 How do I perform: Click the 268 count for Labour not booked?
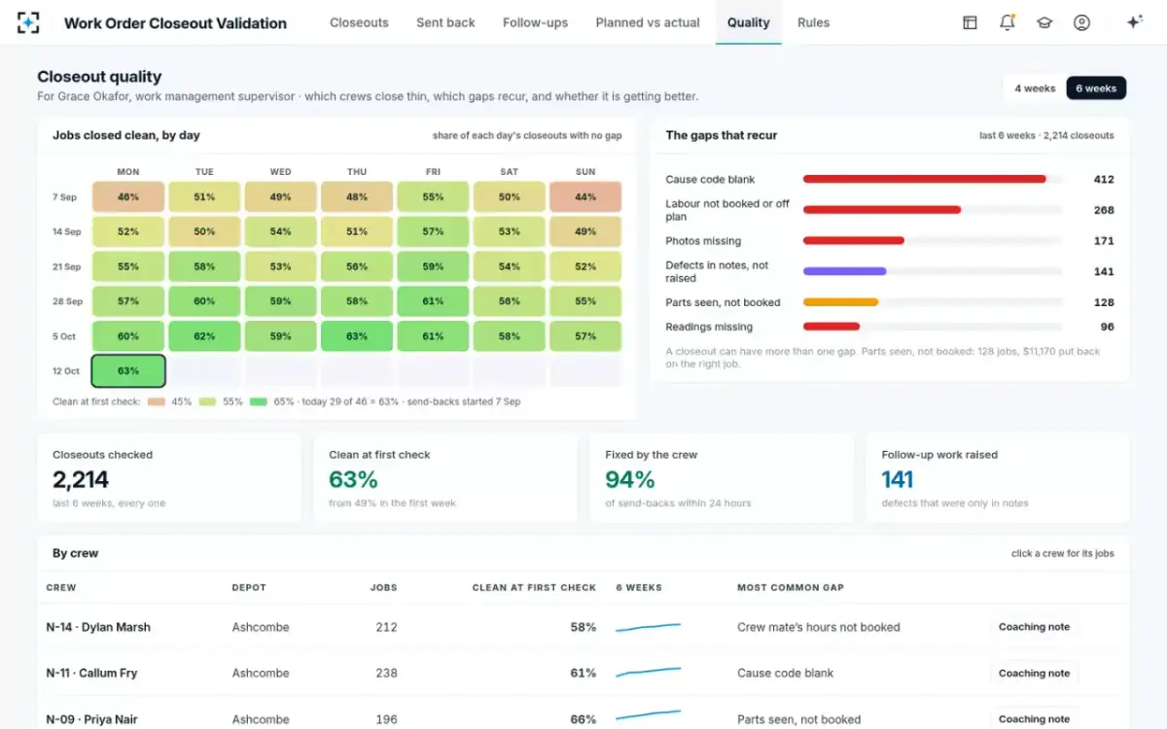point(1104,210)
